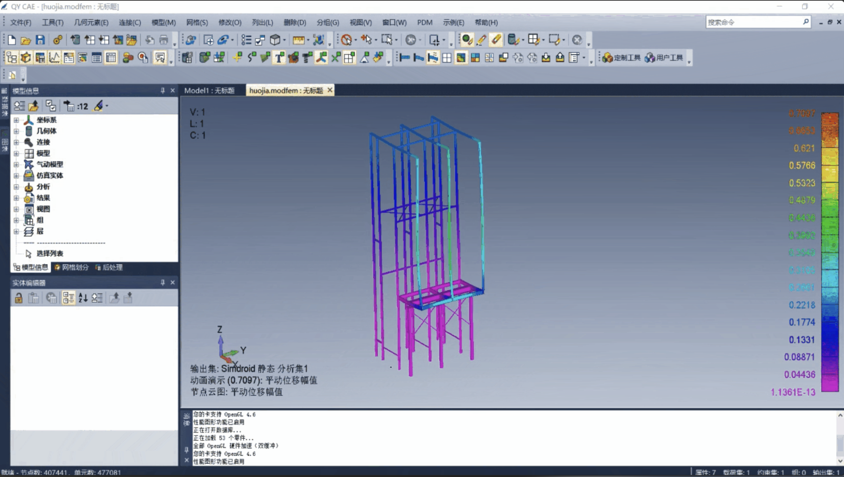Click the lock icon in entity editor
The width and height of the screenshot is (844, 477).
click(x=19, y=298)
